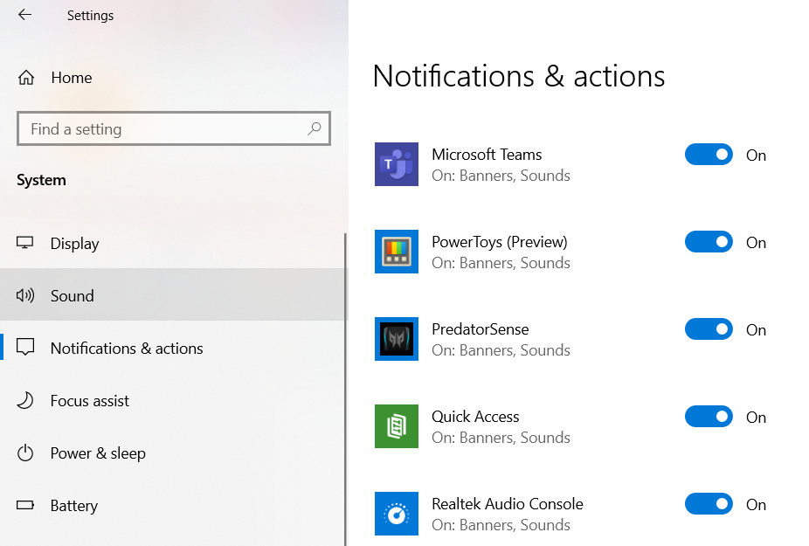Turn off Realtek Audio Console toggle

pos(709,504)
